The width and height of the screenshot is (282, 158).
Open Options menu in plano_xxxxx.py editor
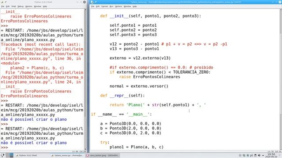click(x=119, y=7)
